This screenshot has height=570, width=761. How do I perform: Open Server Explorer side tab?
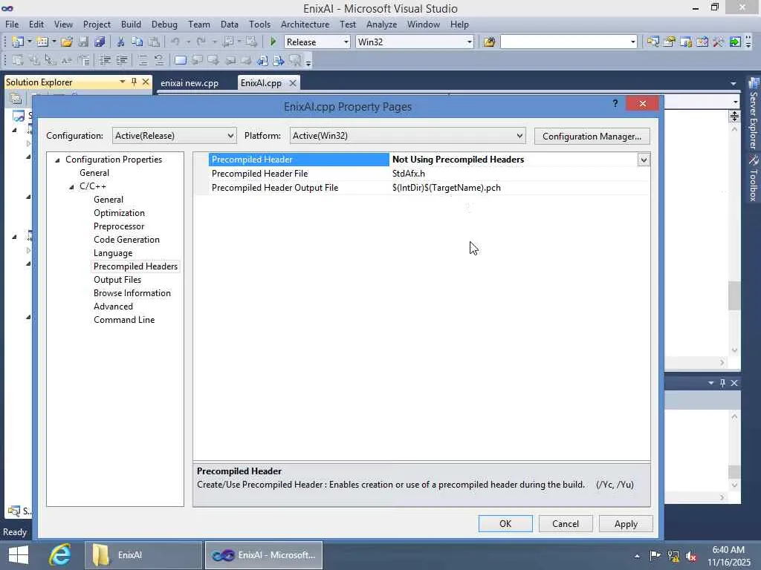point(754,114)
